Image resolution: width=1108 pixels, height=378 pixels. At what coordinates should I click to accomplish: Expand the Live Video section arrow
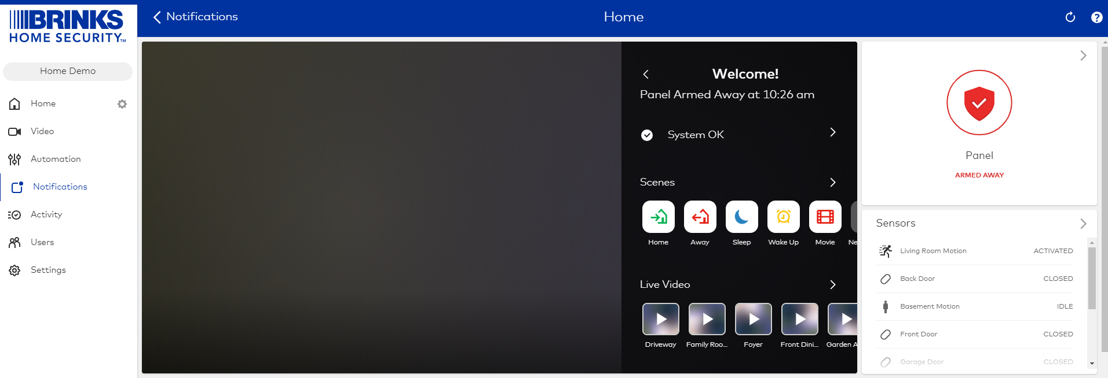(x=833, y=285)
